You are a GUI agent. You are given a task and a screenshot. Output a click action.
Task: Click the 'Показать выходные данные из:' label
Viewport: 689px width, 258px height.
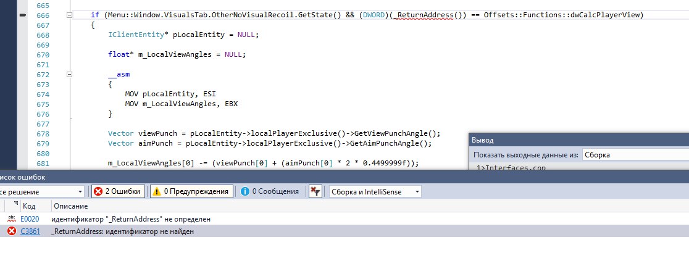click(x=526, y=155)
